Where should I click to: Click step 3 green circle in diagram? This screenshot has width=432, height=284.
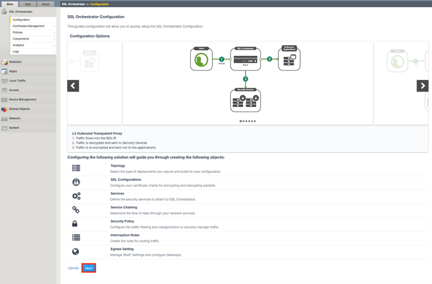click(x=270, y=59)
